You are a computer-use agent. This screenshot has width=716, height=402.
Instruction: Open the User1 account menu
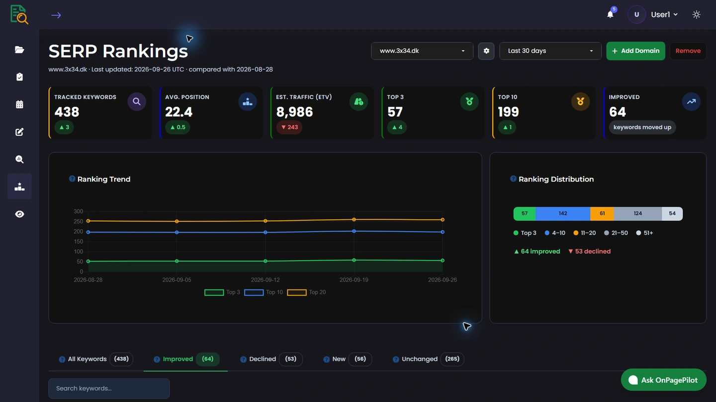pyautogui.click(x=653, y=14)
